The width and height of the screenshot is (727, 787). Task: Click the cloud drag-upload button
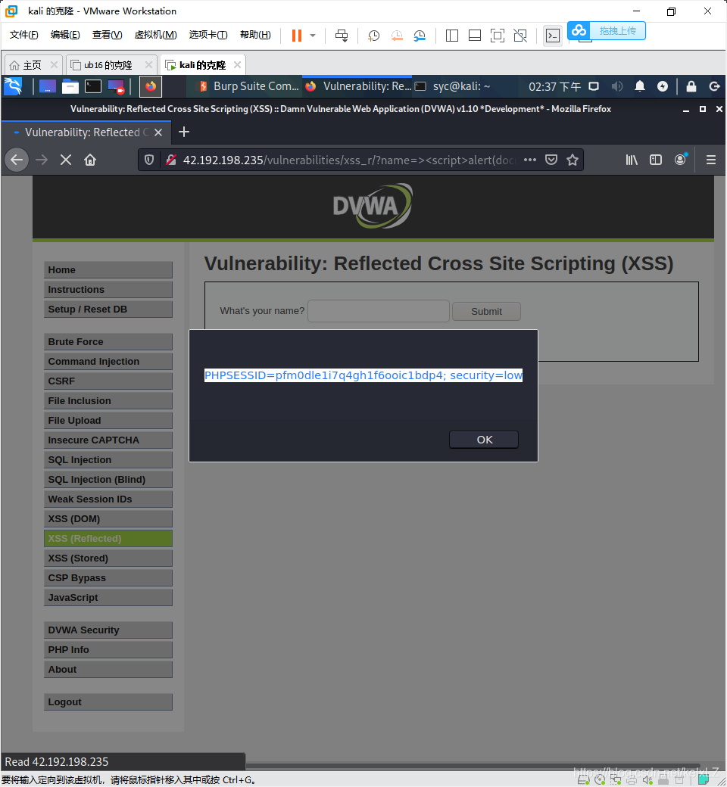[607, 30]
